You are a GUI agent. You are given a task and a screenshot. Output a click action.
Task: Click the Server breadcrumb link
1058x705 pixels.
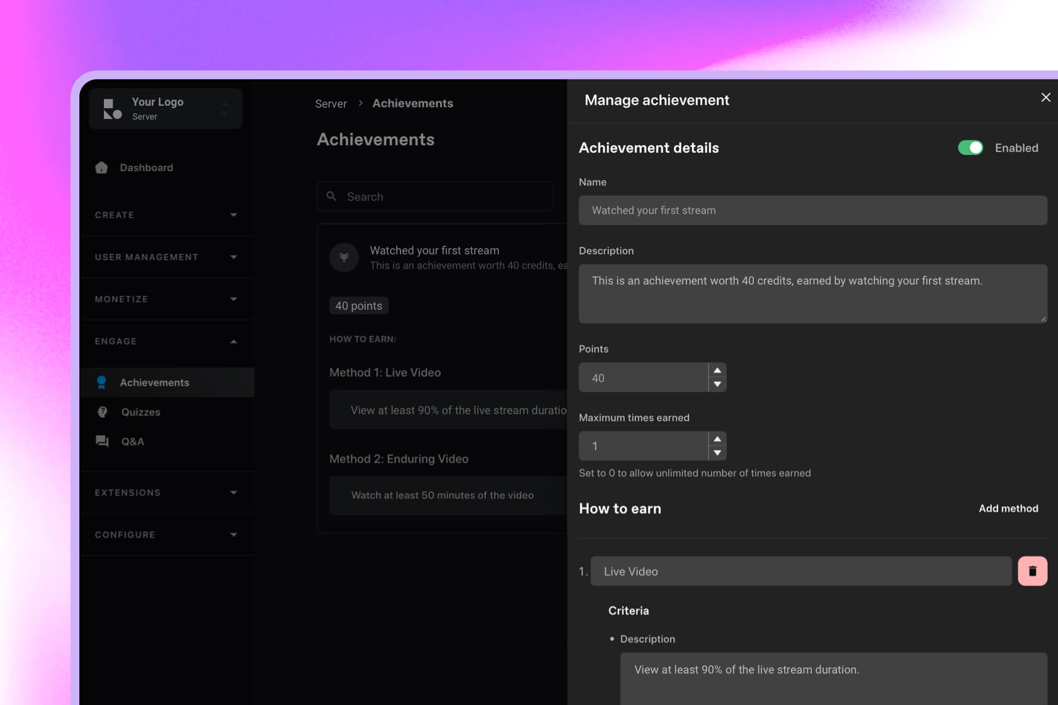[x=331, y=103]
